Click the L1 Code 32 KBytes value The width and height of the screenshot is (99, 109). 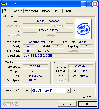tap(80, 71)
